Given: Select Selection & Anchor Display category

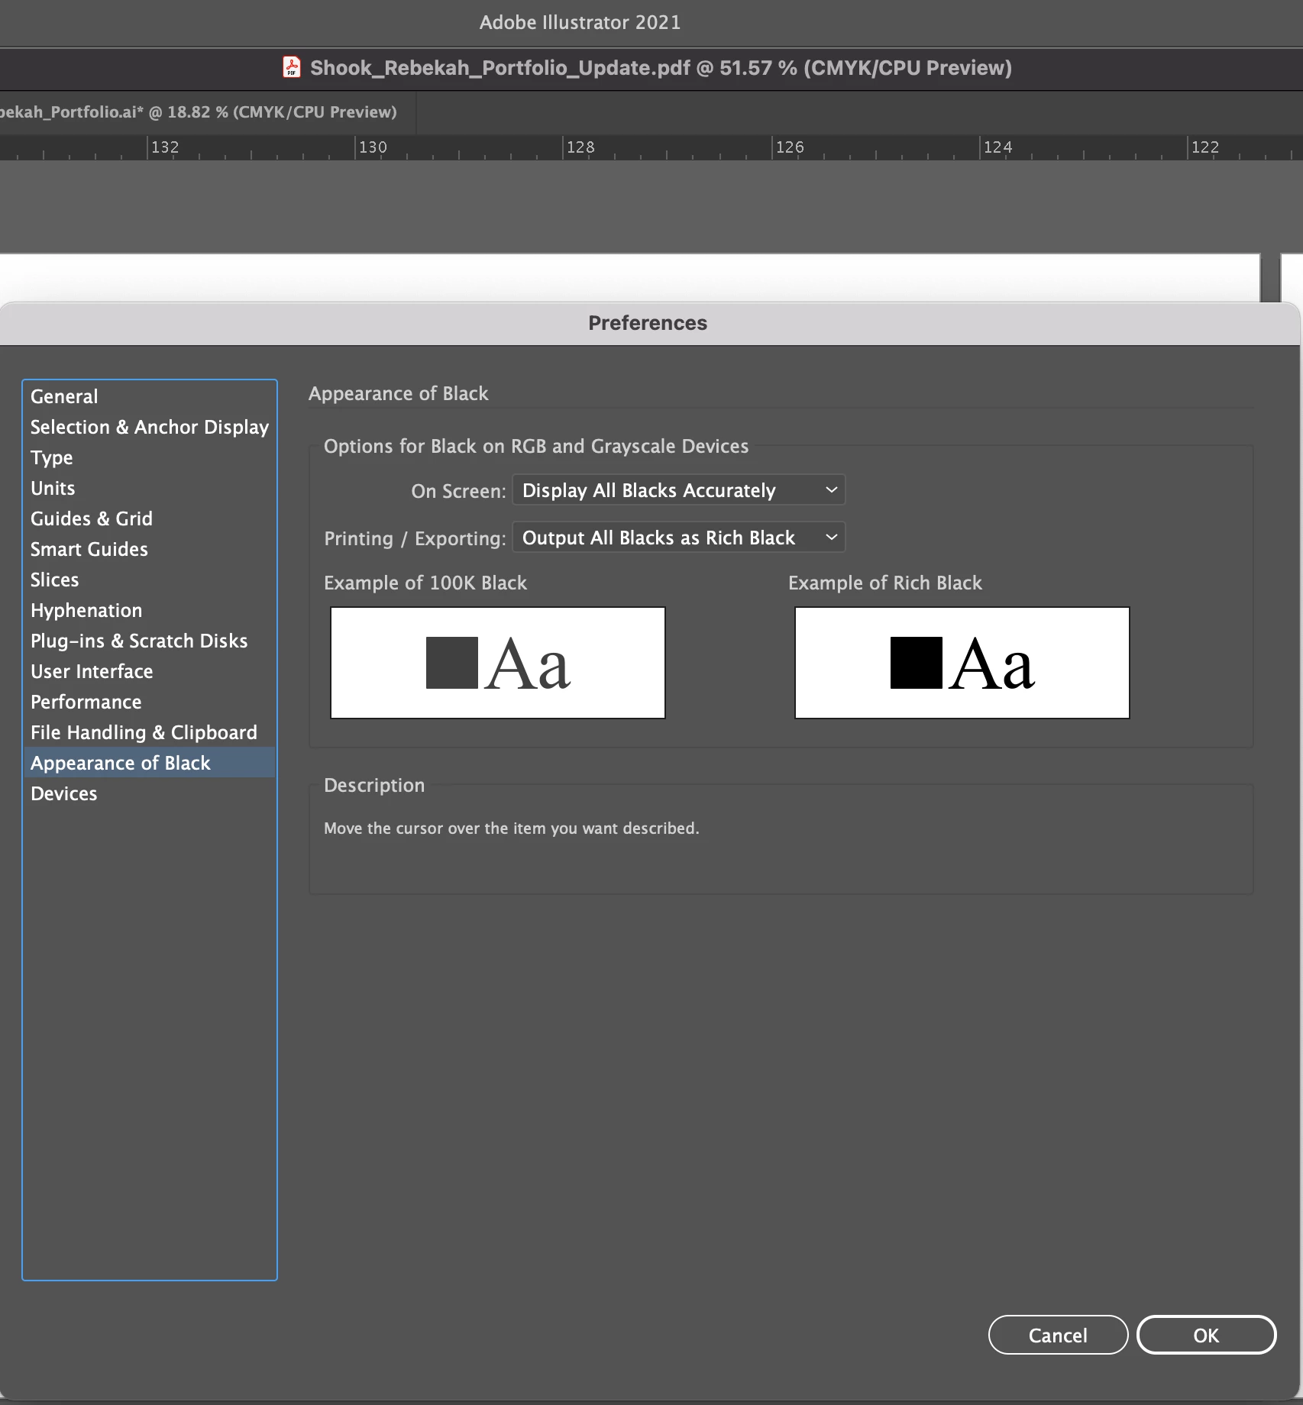Looking at the screenshot, I should 149,427.
